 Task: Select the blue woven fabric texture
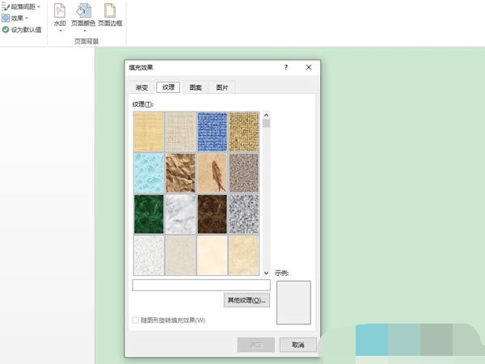click(212, 131)
